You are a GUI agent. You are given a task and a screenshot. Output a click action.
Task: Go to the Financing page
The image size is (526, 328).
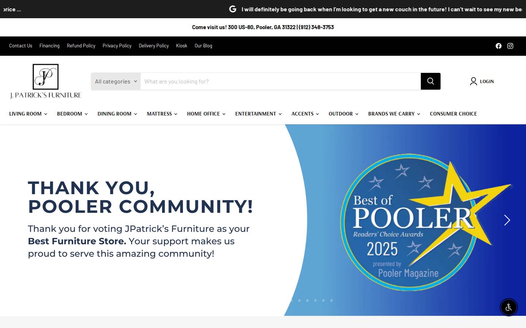coord(49,46)
